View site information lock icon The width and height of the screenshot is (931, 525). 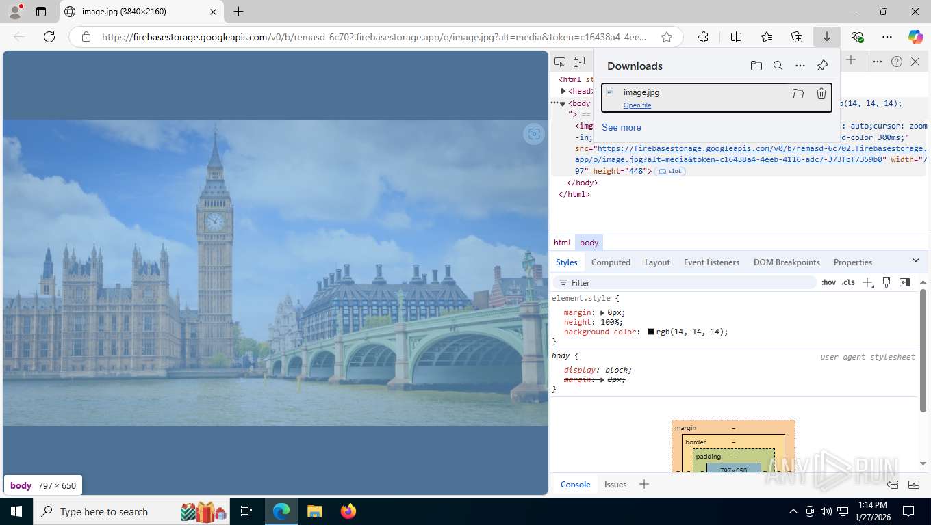tap(86, 37)
